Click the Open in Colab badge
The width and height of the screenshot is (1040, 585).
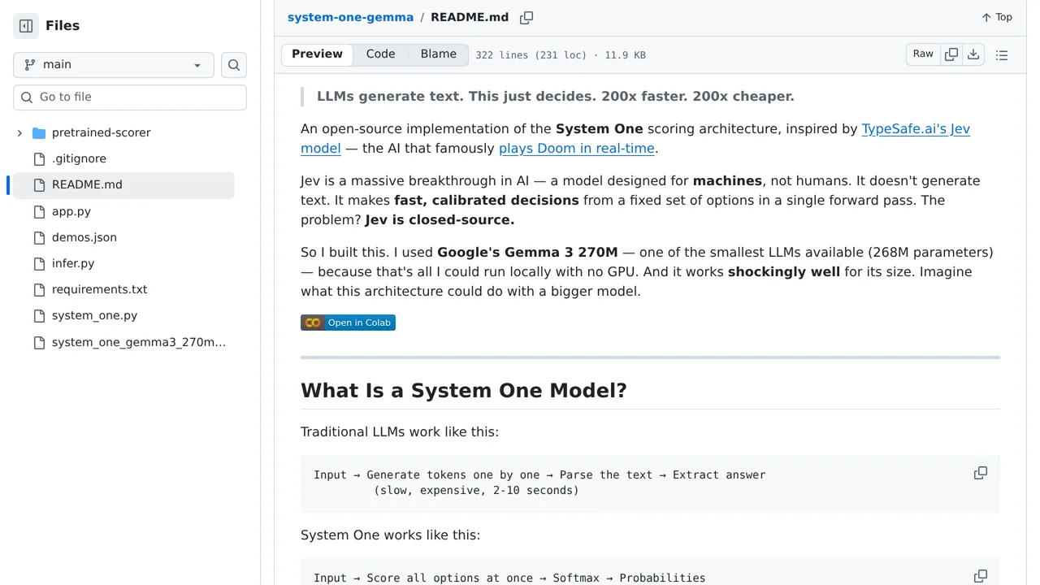(x=348, y=323)
